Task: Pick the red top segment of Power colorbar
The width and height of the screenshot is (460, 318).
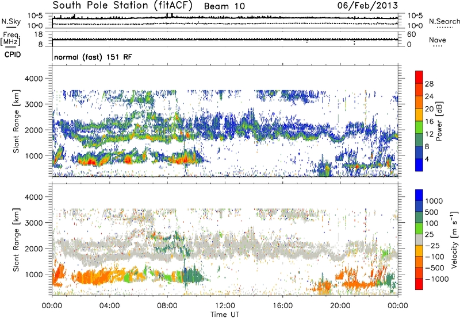Action: (x=419, y=77)
